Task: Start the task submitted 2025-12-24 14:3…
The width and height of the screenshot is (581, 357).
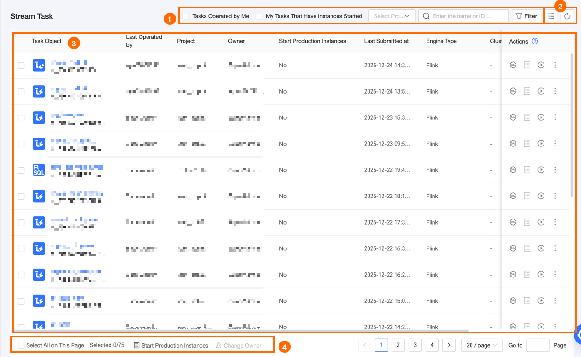Action: (541, 65)
